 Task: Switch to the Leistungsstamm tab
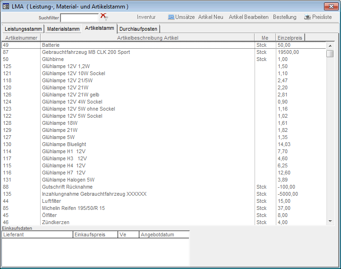pyautogui.click(x=23, y=29)
